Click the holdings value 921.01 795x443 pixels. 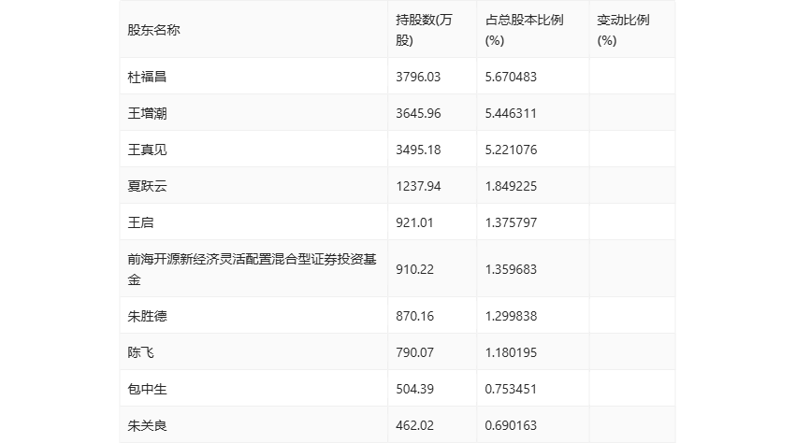(x=414, y=222)
